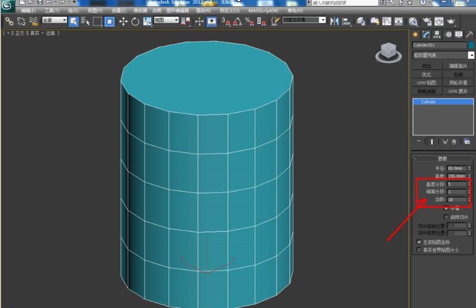Select the Scale tool
This screenshot has width=476, height=308.
point(147,21)
